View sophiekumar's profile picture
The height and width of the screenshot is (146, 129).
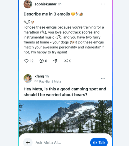28,4
